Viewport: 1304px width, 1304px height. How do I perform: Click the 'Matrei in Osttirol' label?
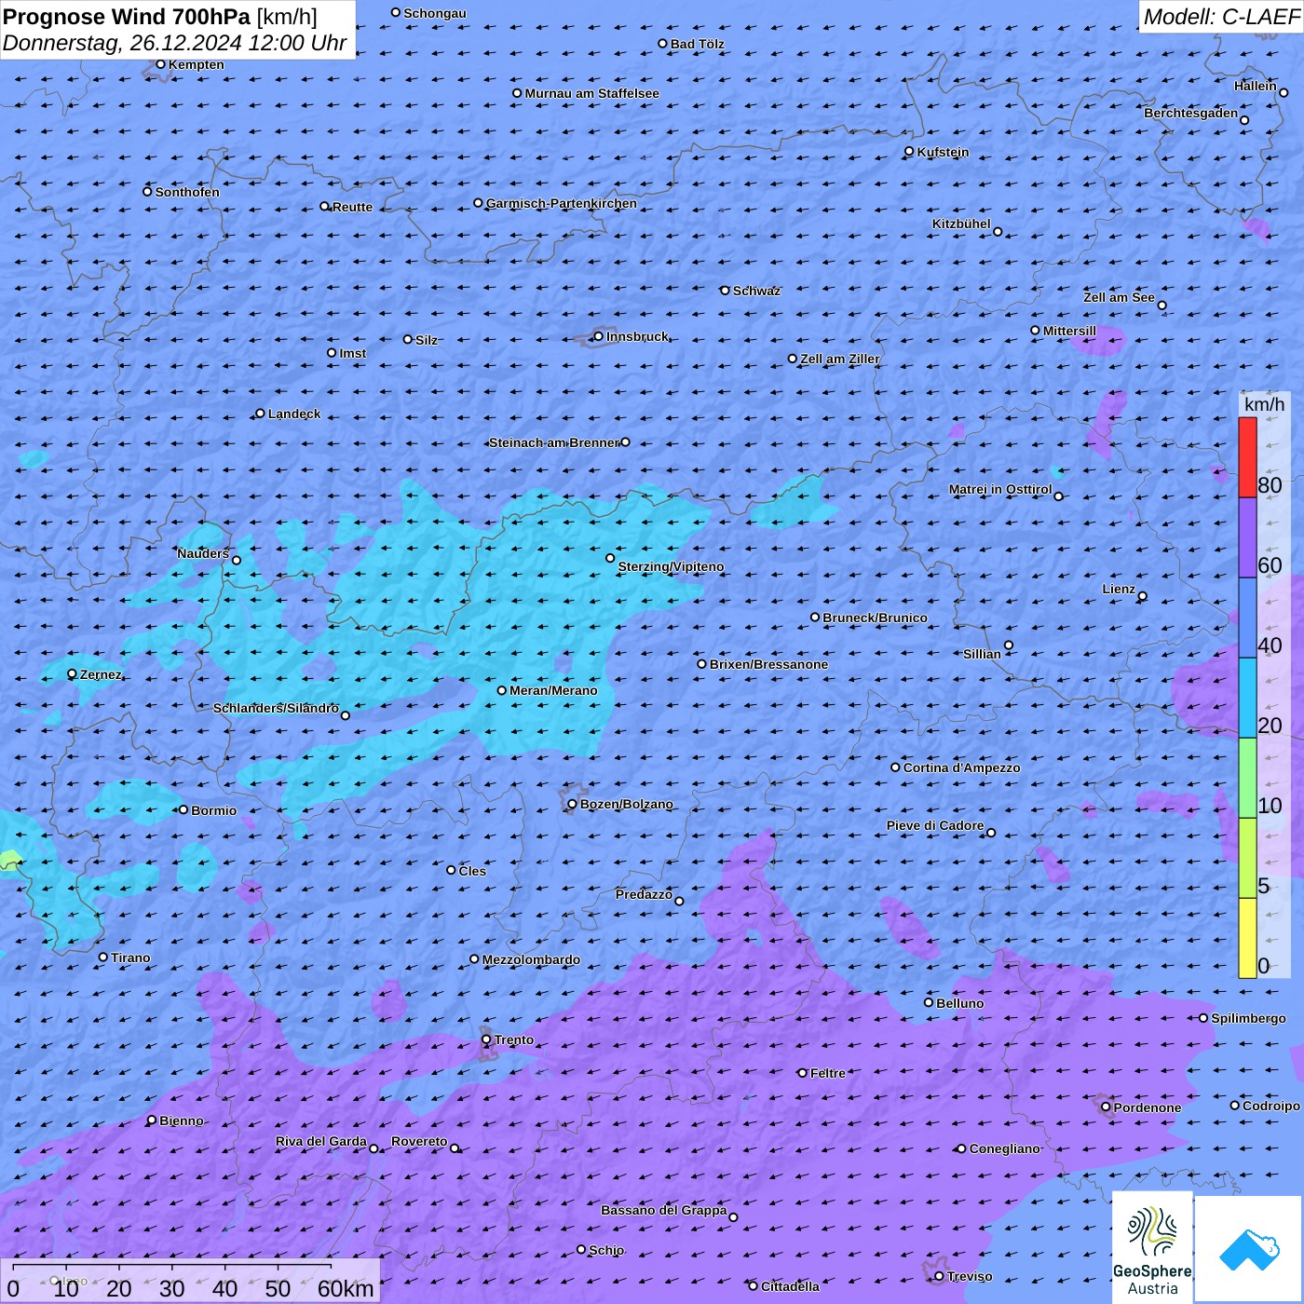[x=1000, y=489]
